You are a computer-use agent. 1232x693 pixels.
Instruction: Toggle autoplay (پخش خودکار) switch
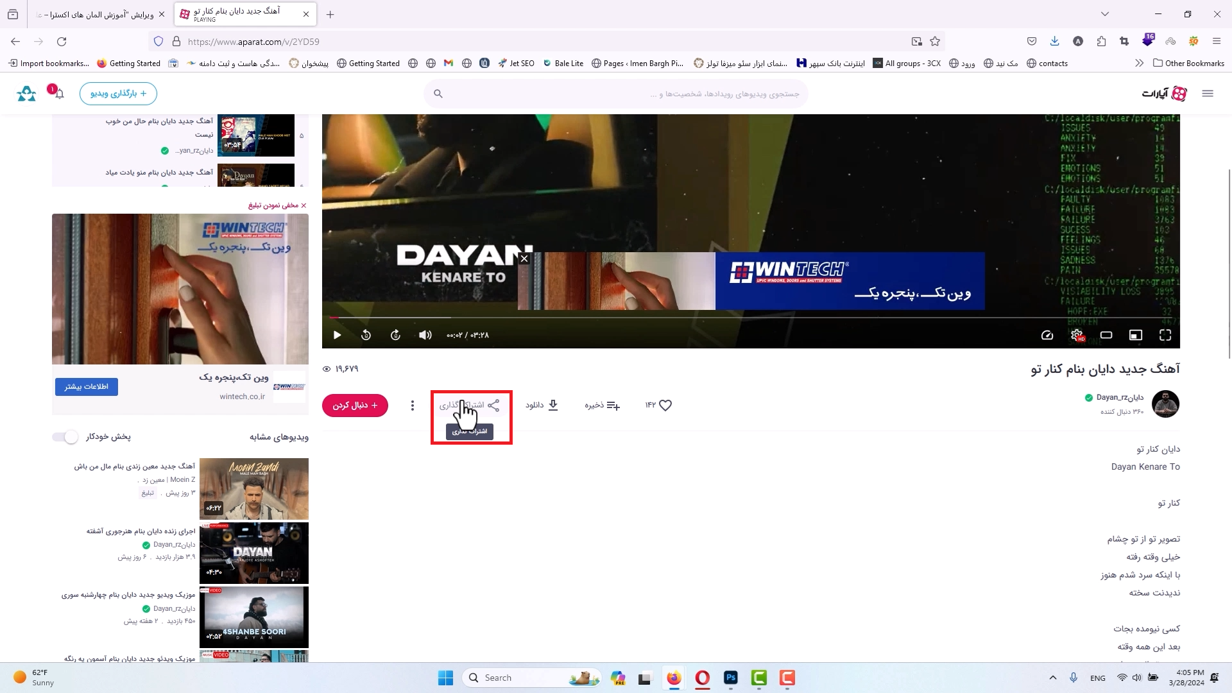[x=65, y=437]
